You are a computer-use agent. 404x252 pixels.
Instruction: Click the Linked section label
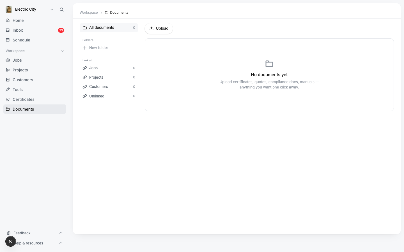87,60
